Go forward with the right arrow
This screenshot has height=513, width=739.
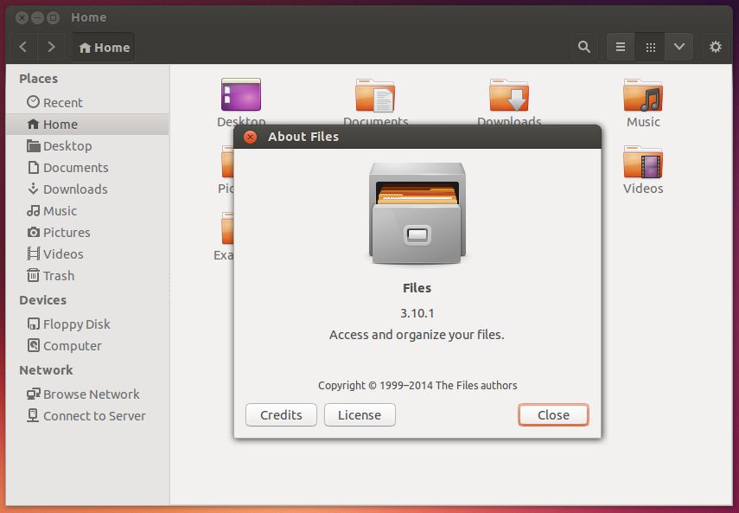[x=51, y=48]
